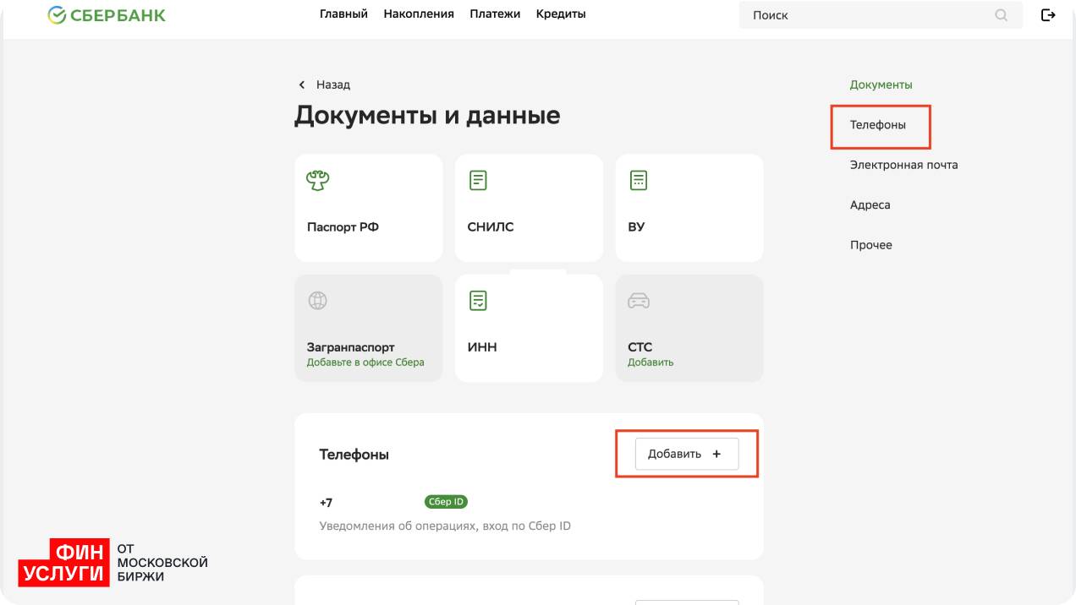
Task: Open the Кредиты menu item
Action: click(x=561, y=14)
